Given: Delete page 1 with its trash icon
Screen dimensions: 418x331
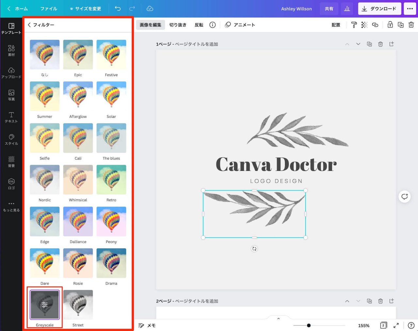Looking at the screenshot, I should 380,44.
